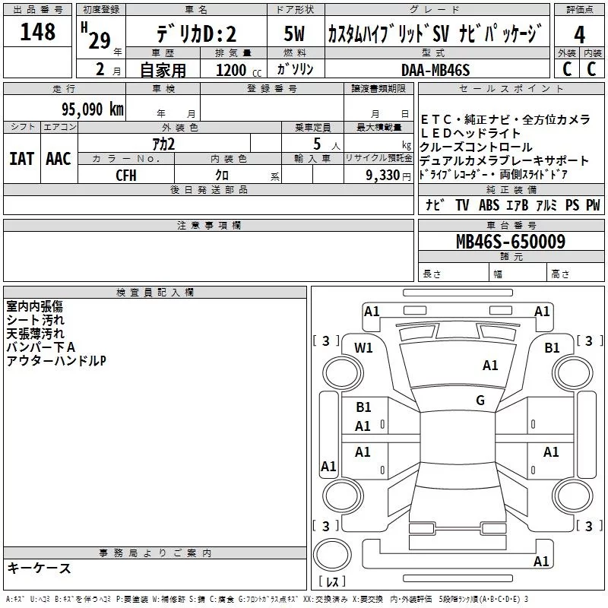
Task: Select the exterior color アカ2
Action: pyautogui.click(x=163, y=144)
